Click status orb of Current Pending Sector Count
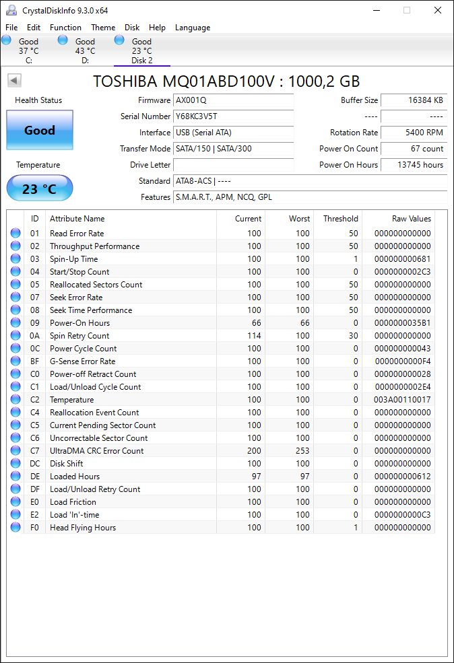 click(15, 425)
